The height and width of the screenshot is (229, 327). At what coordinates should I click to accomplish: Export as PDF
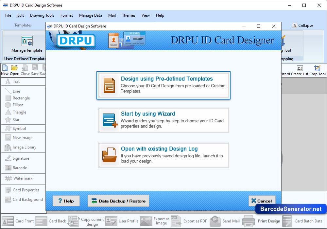189,221
